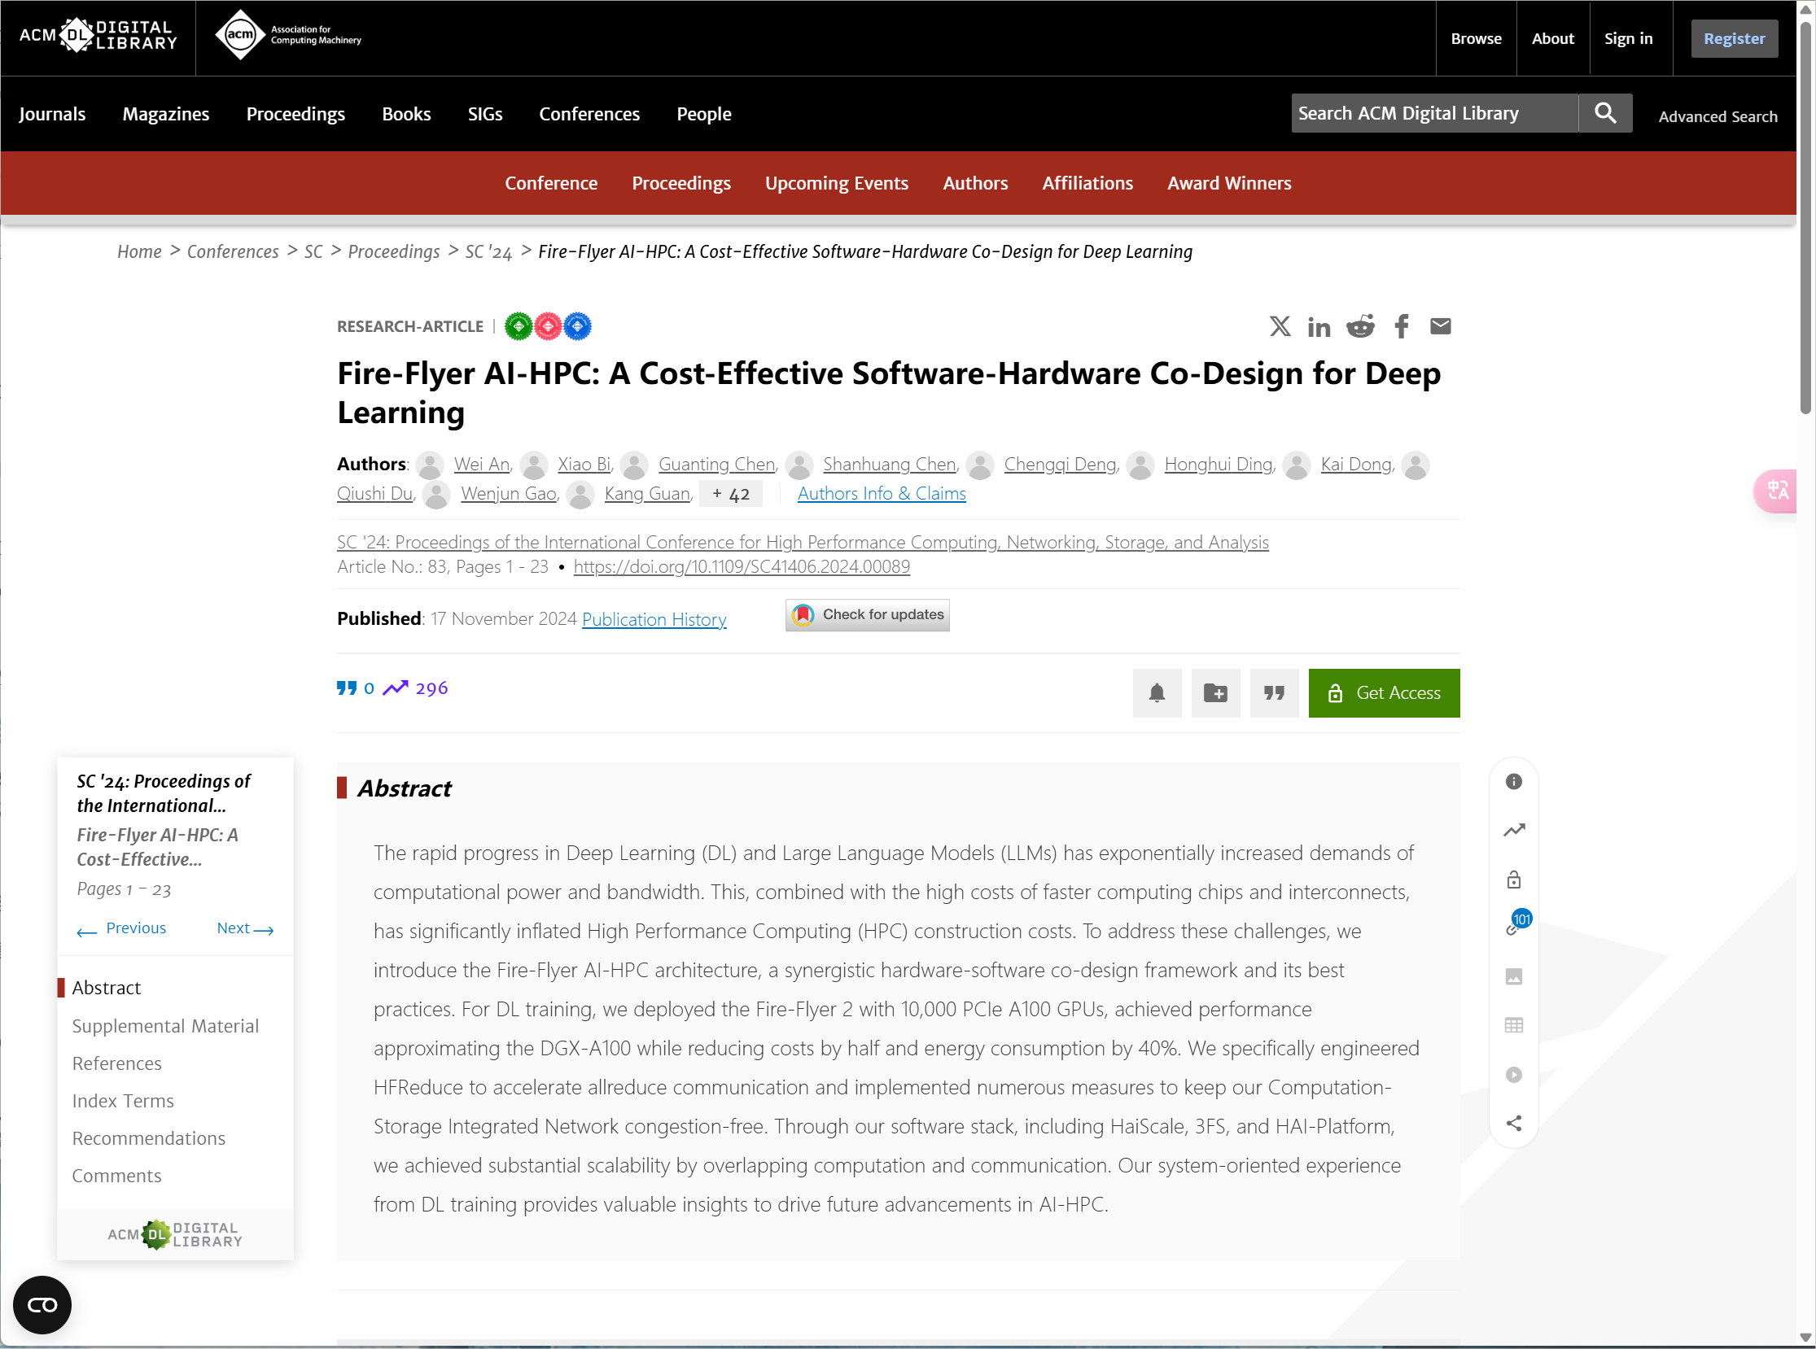This screenshot has width=1816, height=1349.
Task: Go to Previous article
Action: (x=122, y=928)
